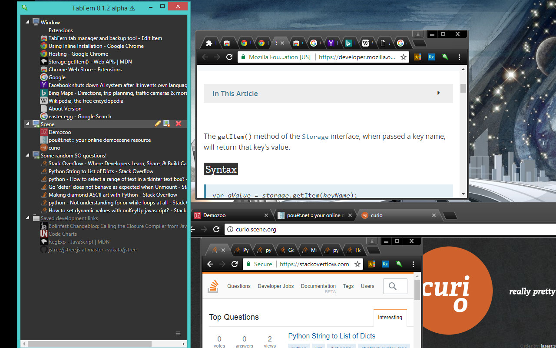Open the TabFern hamburger menu icon
The height and width of the screenshot is (348, 556).
[178, 334]
